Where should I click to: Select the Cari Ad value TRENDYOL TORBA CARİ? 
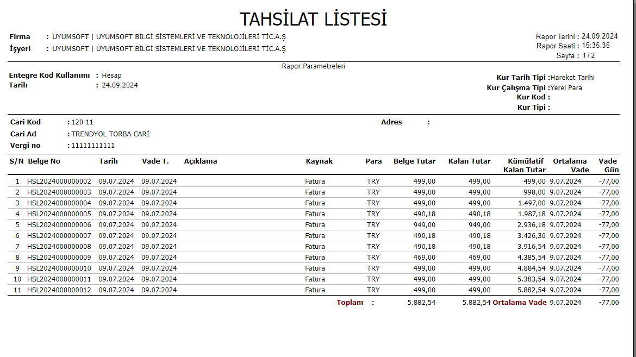click(110, 134)
